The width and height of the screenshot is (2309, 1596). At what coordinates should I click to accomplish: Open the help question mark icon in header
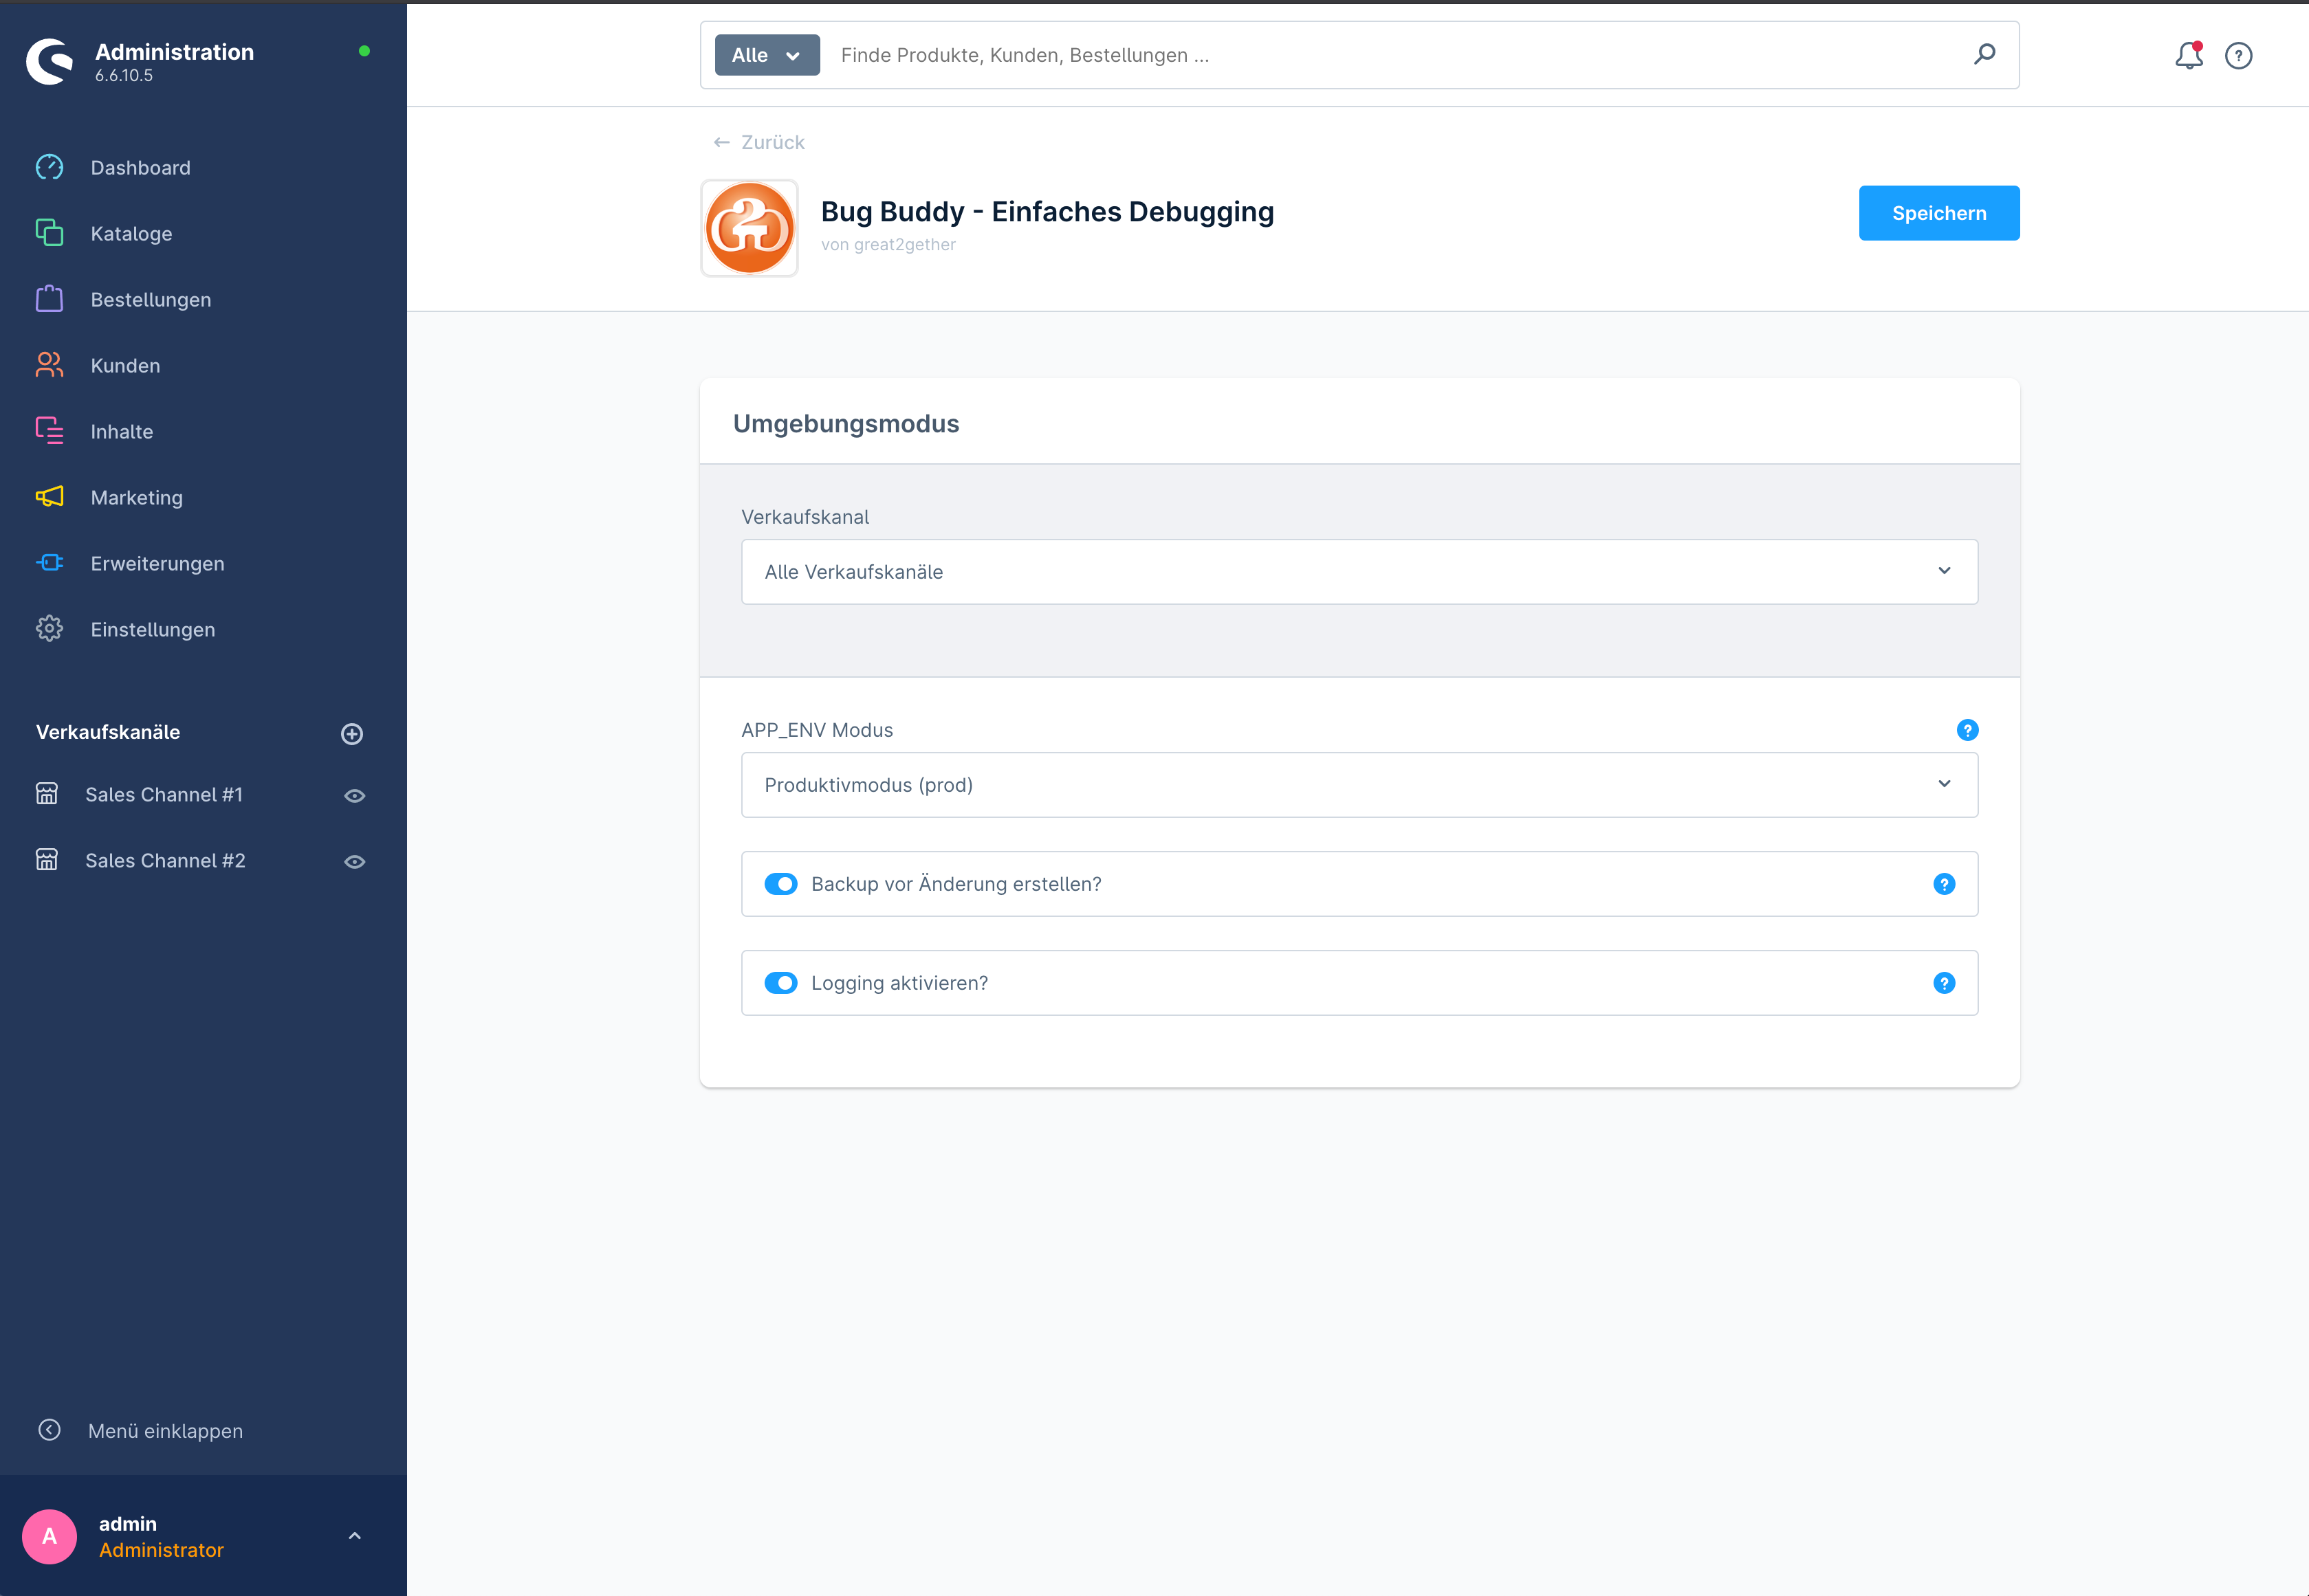[x=2239, y=55]
